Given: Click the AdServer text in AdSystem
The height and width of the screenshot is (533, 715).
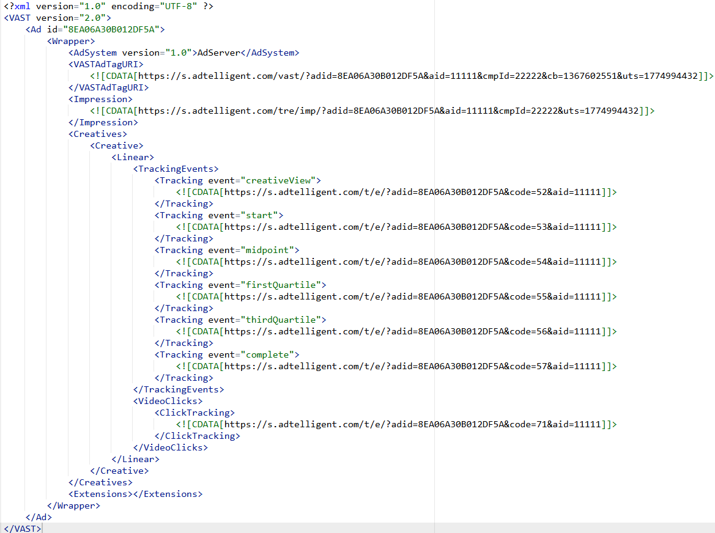Looking at the screenshot, I should coord(217,53).
